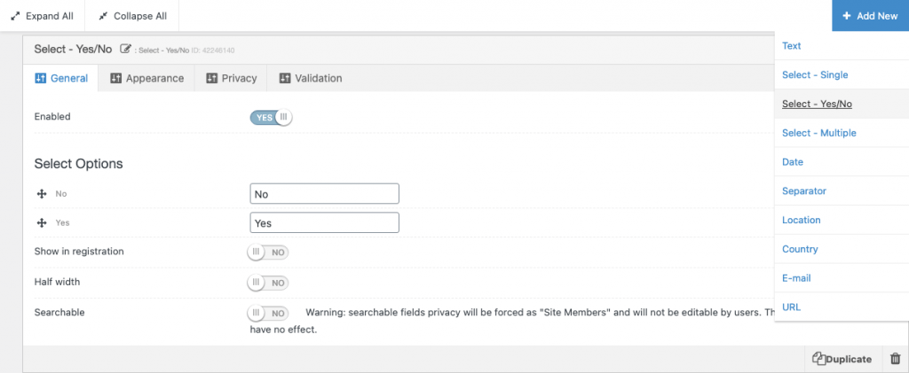This screenshot has height=373, width=909.
Task: Click the edit pencil icon beside field title
Action: (125, 49)
